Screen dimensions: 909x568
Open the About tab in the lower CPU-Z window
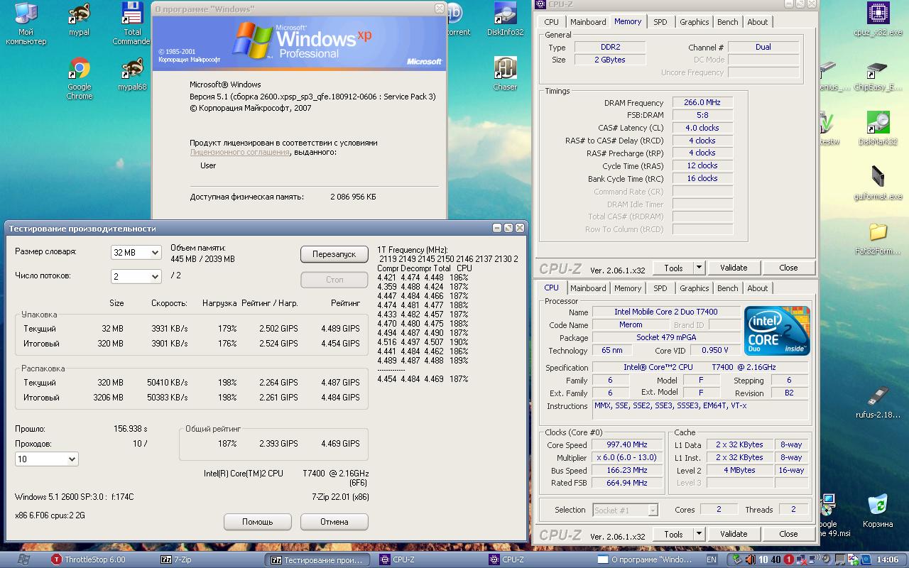[758, 288]
